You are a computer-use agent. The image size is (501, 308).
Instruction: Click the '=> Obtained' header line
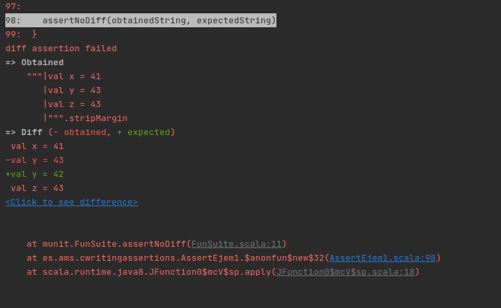[x=35, y=63]
